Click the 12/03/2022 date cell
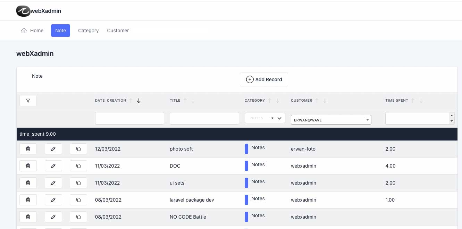Viewport: 462px width, 229px height. (x=108, y=149)
